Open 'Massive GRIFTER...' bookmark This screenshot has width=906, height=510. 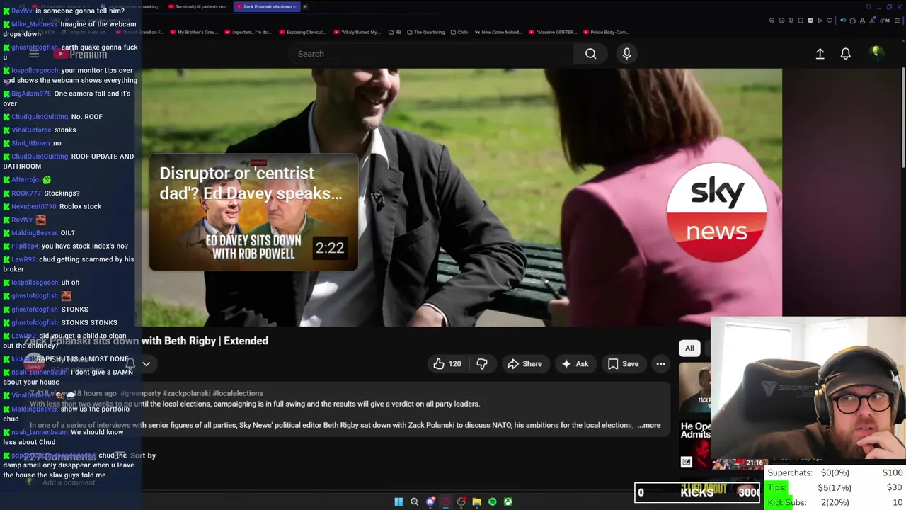click(x=553, y=32)
